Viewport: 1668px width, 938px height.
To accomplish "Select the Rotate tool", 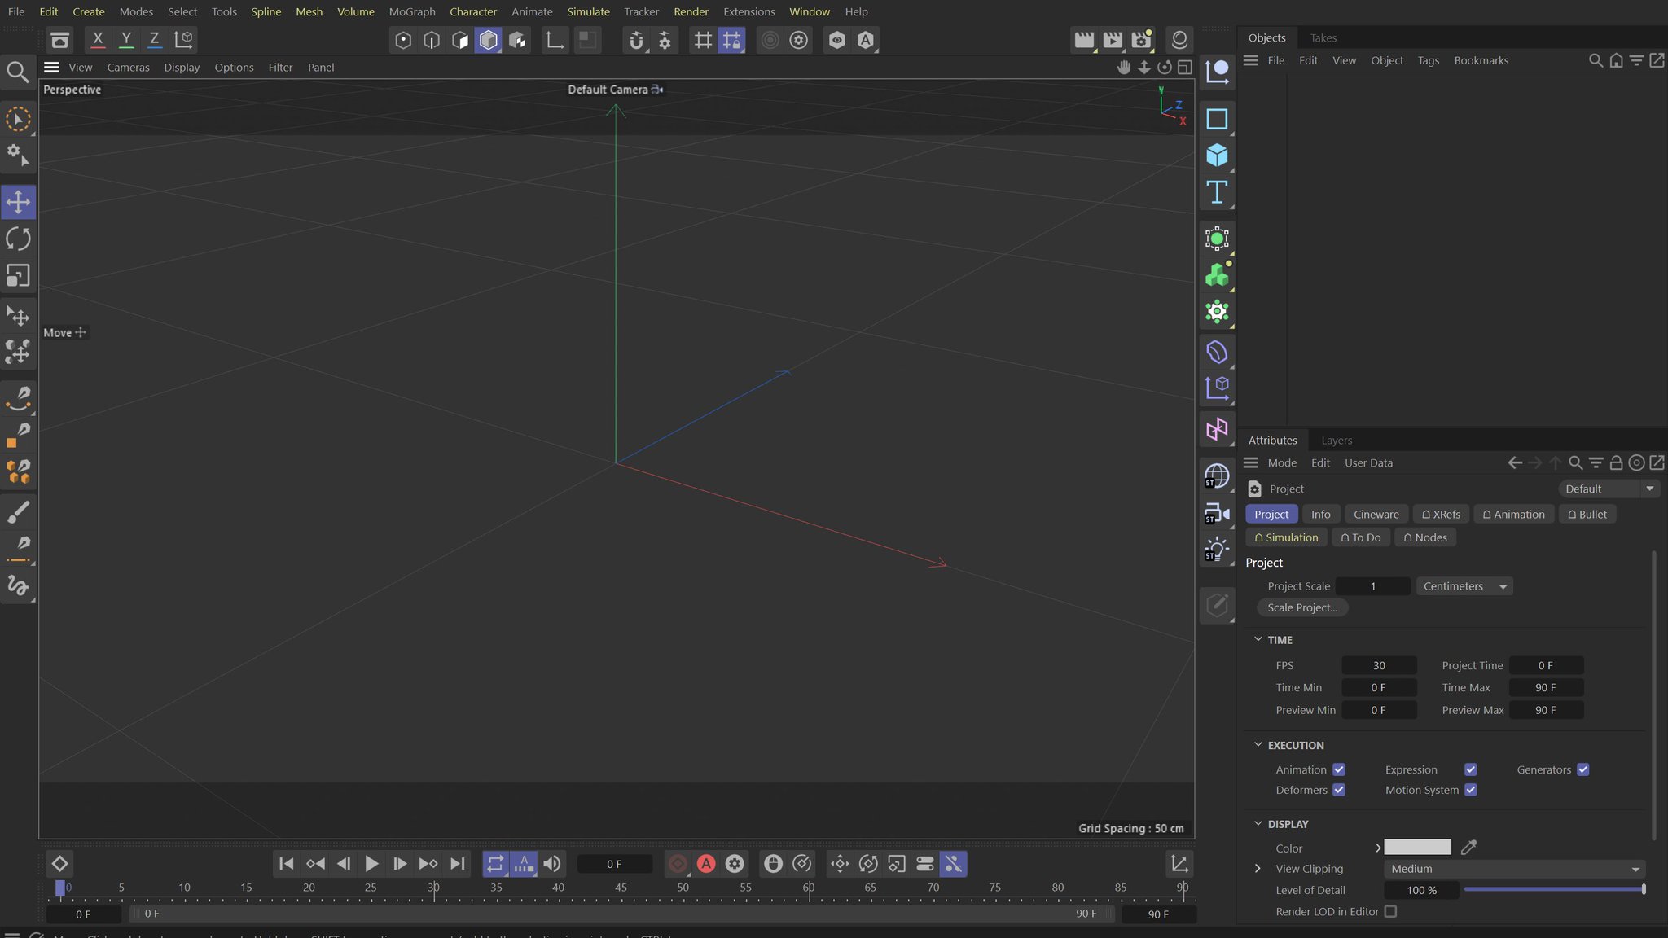I will [x=18, y=239].
